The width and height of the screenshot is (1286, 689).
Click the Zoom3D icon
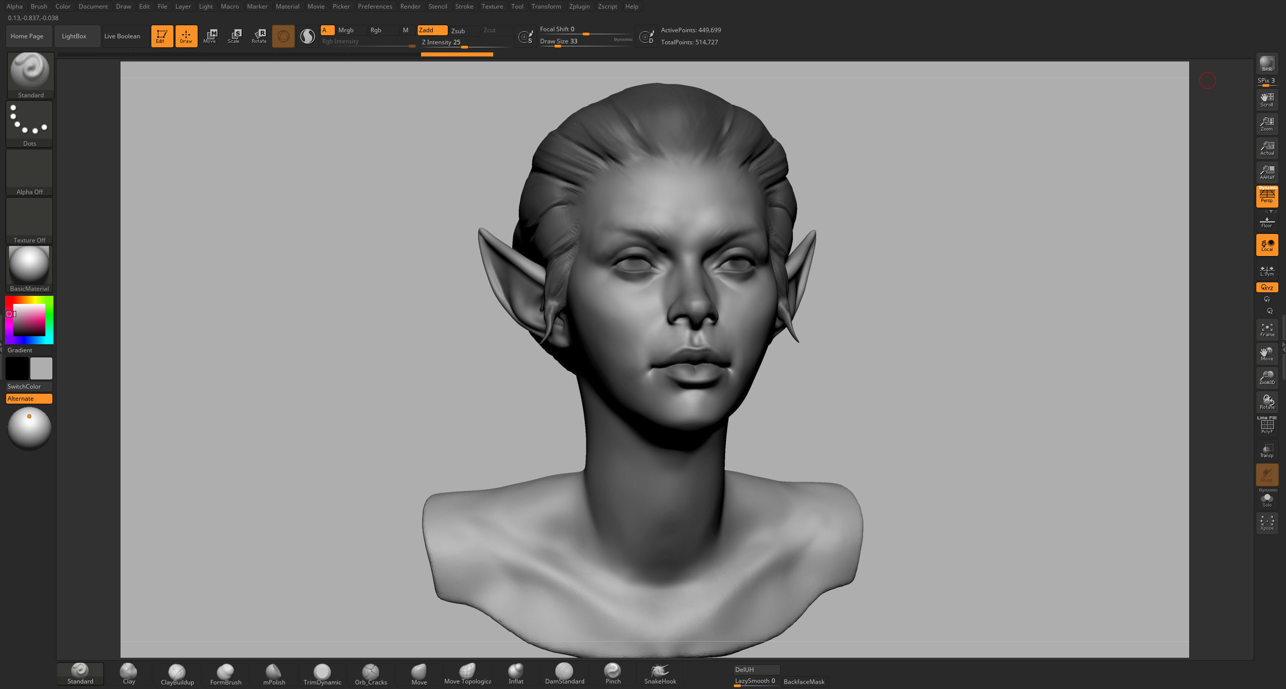coord(1267,378)
